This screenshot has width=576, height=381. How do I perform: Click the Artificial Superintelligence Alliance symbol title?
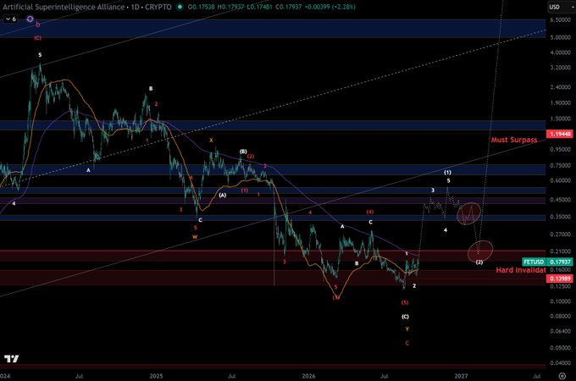[x=64, y=7]
